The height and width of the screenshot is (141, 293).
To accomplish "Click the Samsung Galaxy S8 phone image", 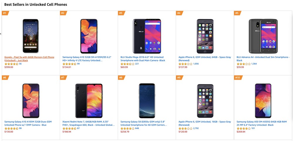I will coord(146,100).
